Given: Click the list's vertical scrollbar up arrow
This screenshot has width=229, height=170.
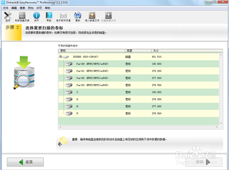Looking at the screenshot, I should pyautogui.click(x=221, y=55).
